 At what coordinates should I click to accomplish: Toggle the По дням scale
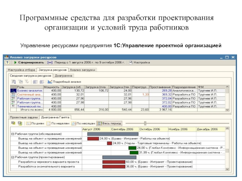[36, 123]
